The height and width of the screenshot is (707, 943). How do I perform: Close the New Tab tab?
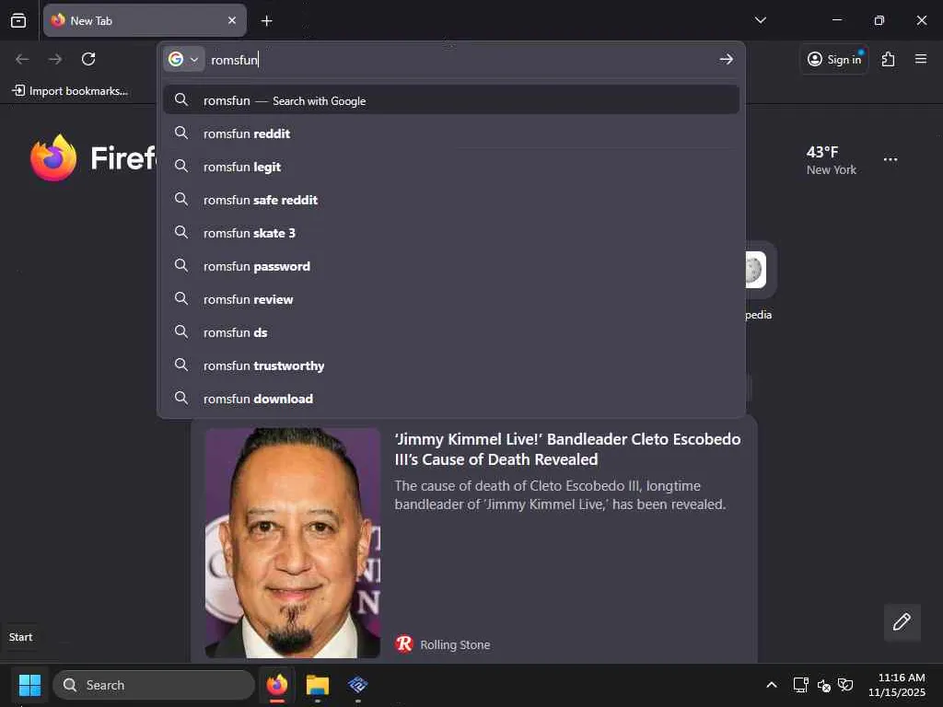point(231,20)
